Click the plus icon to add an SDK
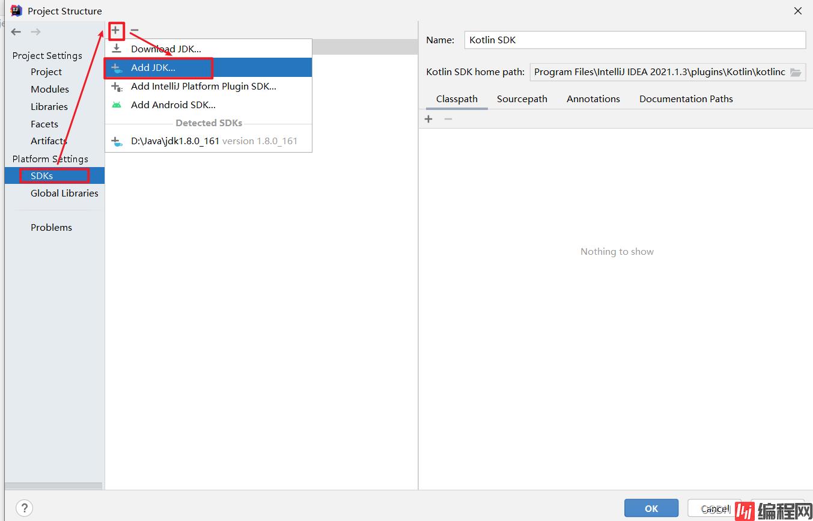 (x=116, y=30)
